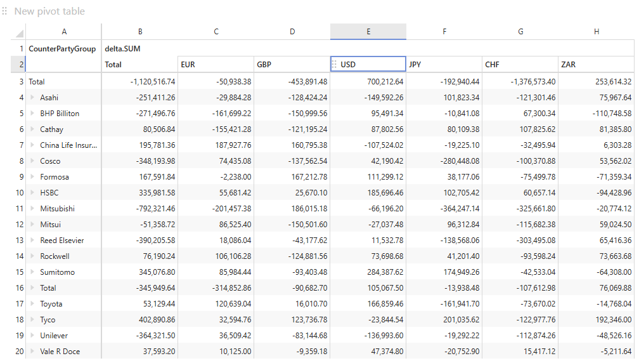
Task: Expand the Unilever row
Action: pos(32,336)
